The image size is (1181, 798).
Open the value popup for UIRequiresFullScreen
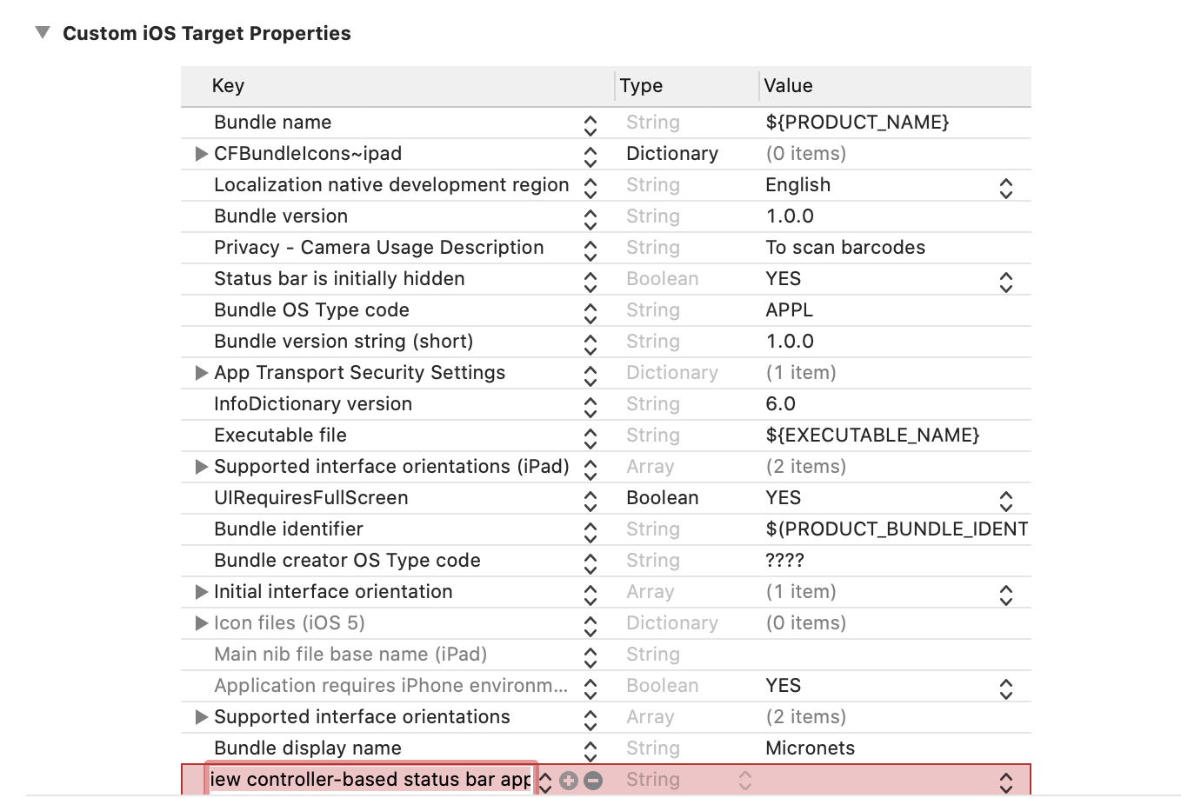(1006, 501)
